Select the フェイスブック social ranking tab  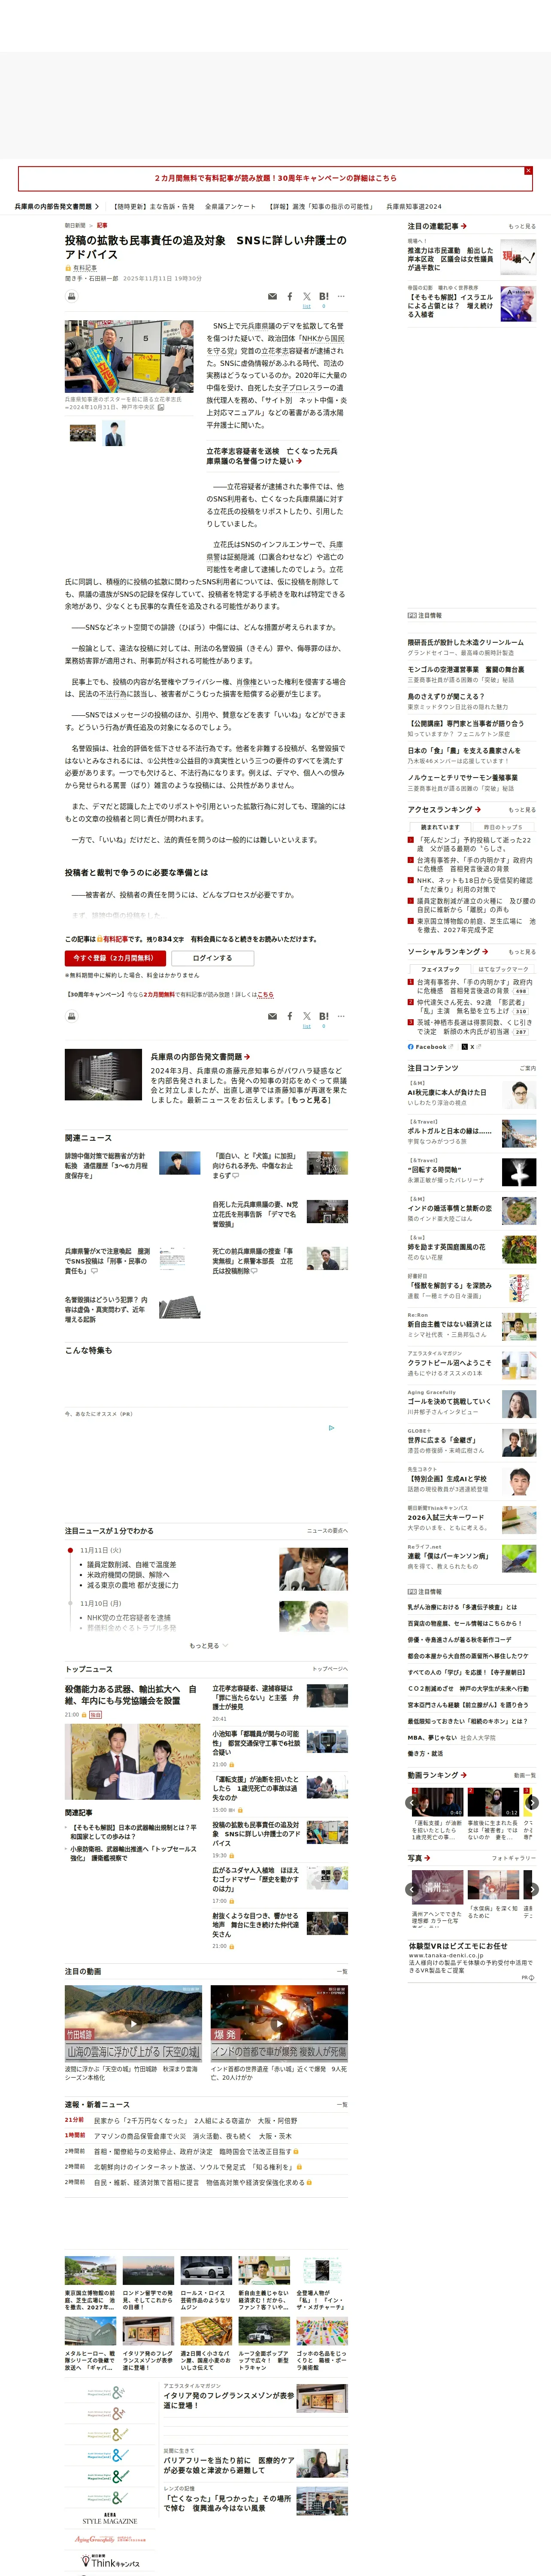[440, 969]
